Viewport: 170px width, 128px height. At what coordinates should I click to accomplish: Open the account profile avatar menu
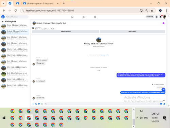(x=165, y=17)
